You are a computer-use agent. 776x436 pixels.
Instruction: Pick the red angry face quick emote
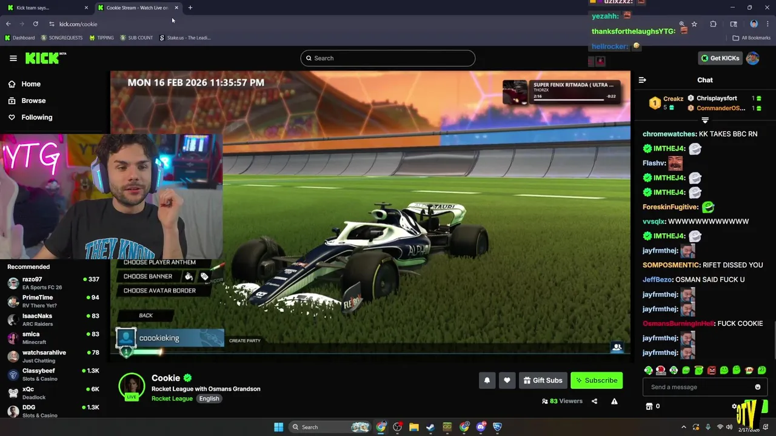click(x=711, y=370)
